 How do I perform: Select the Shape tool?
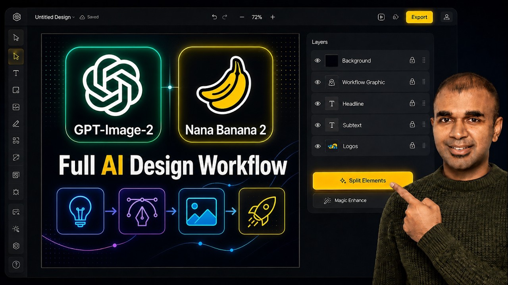point(16,90)
